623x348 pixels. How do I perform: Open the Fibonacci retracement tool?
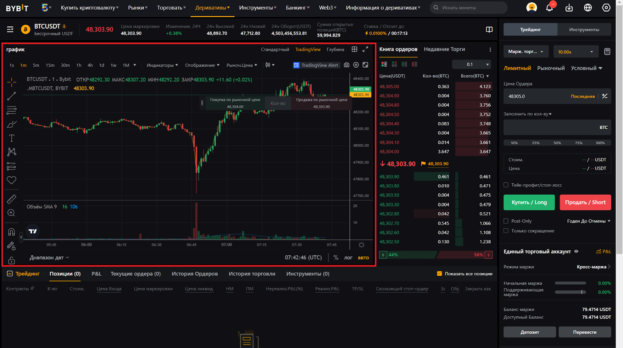click(12, 110)
